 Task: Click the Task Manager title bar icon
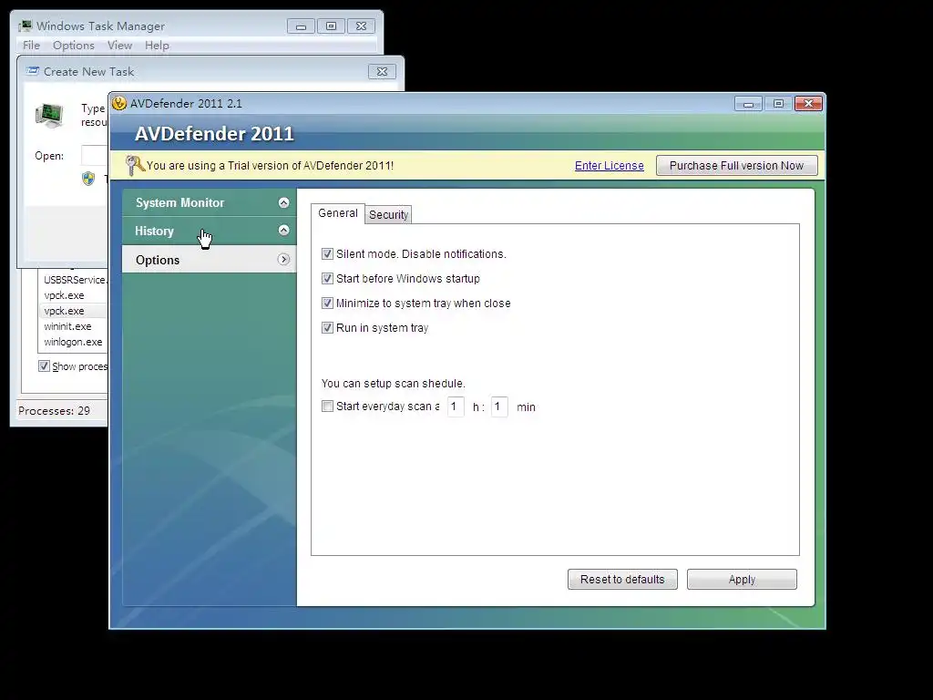coord(25,26)
